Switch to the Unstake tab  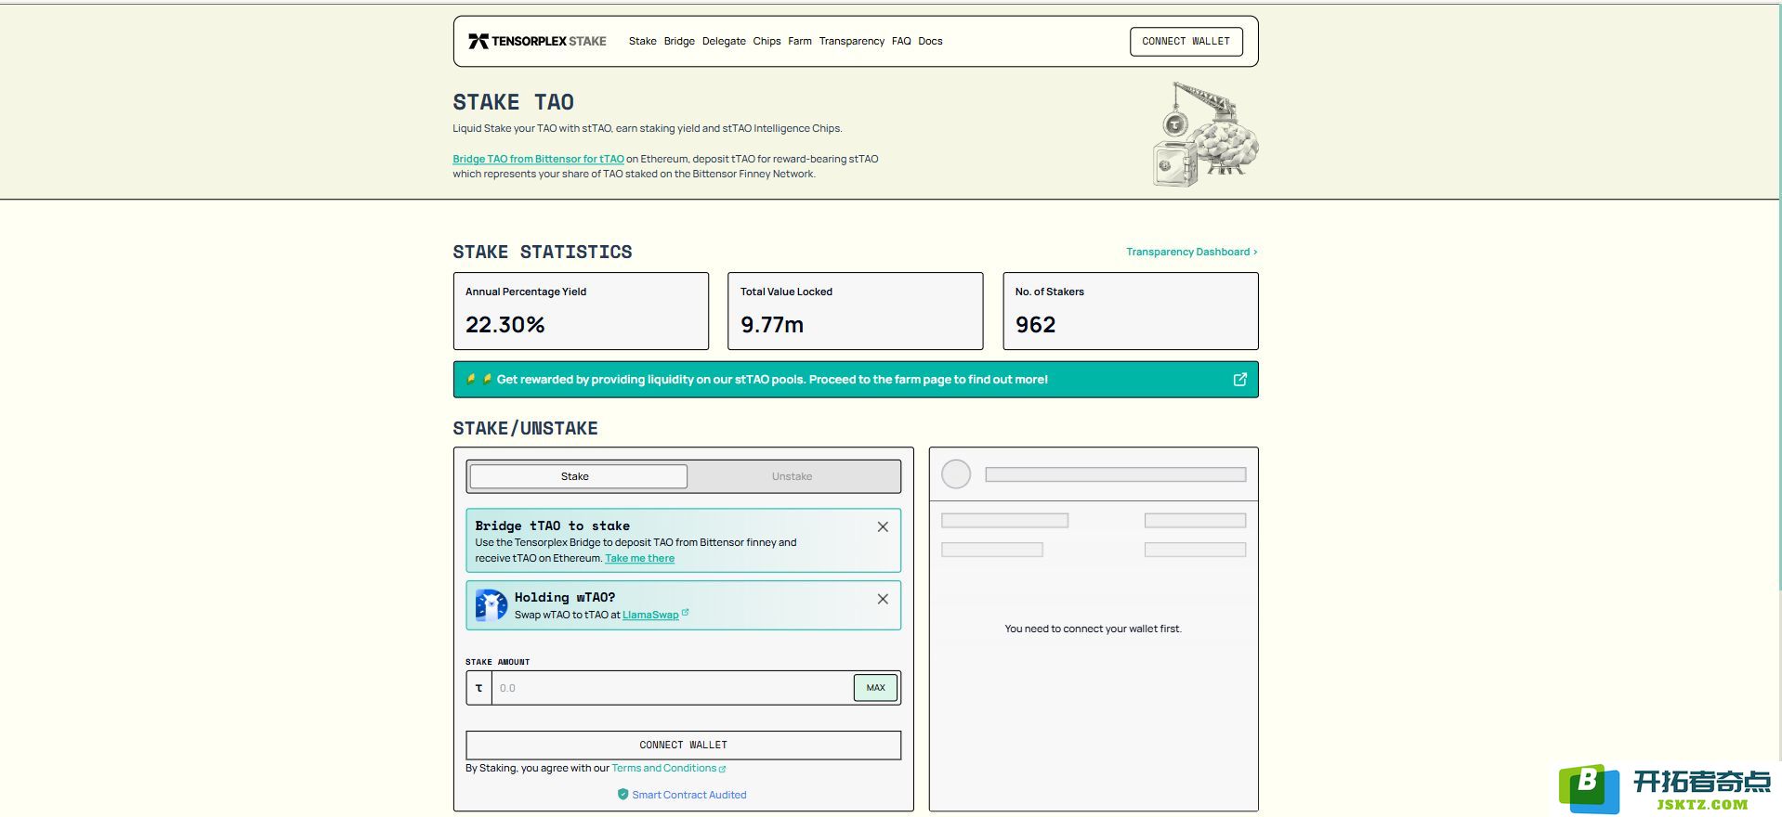[x=792, y=476]
